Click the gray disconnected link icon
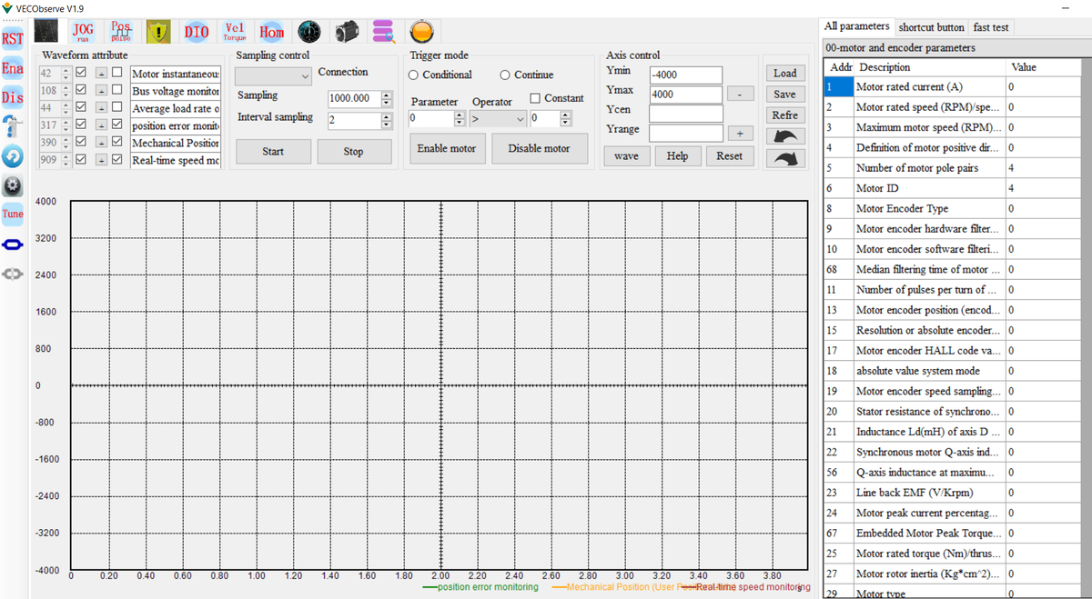This screenshot has width=1092, height=599. click(13, 274)
